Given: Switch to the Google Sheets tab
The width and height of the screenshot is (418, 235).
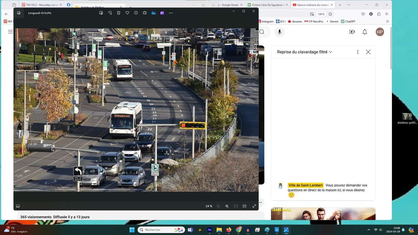Looking at the screenshot, I should (x=230, y=5).
